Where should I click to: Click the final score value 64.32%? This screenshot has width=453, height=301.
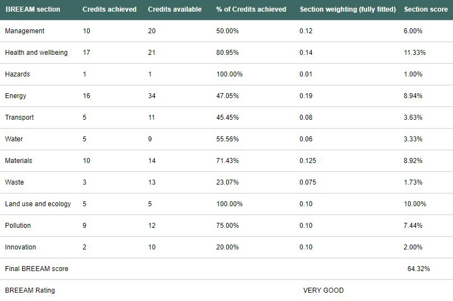tap(419, 269)
